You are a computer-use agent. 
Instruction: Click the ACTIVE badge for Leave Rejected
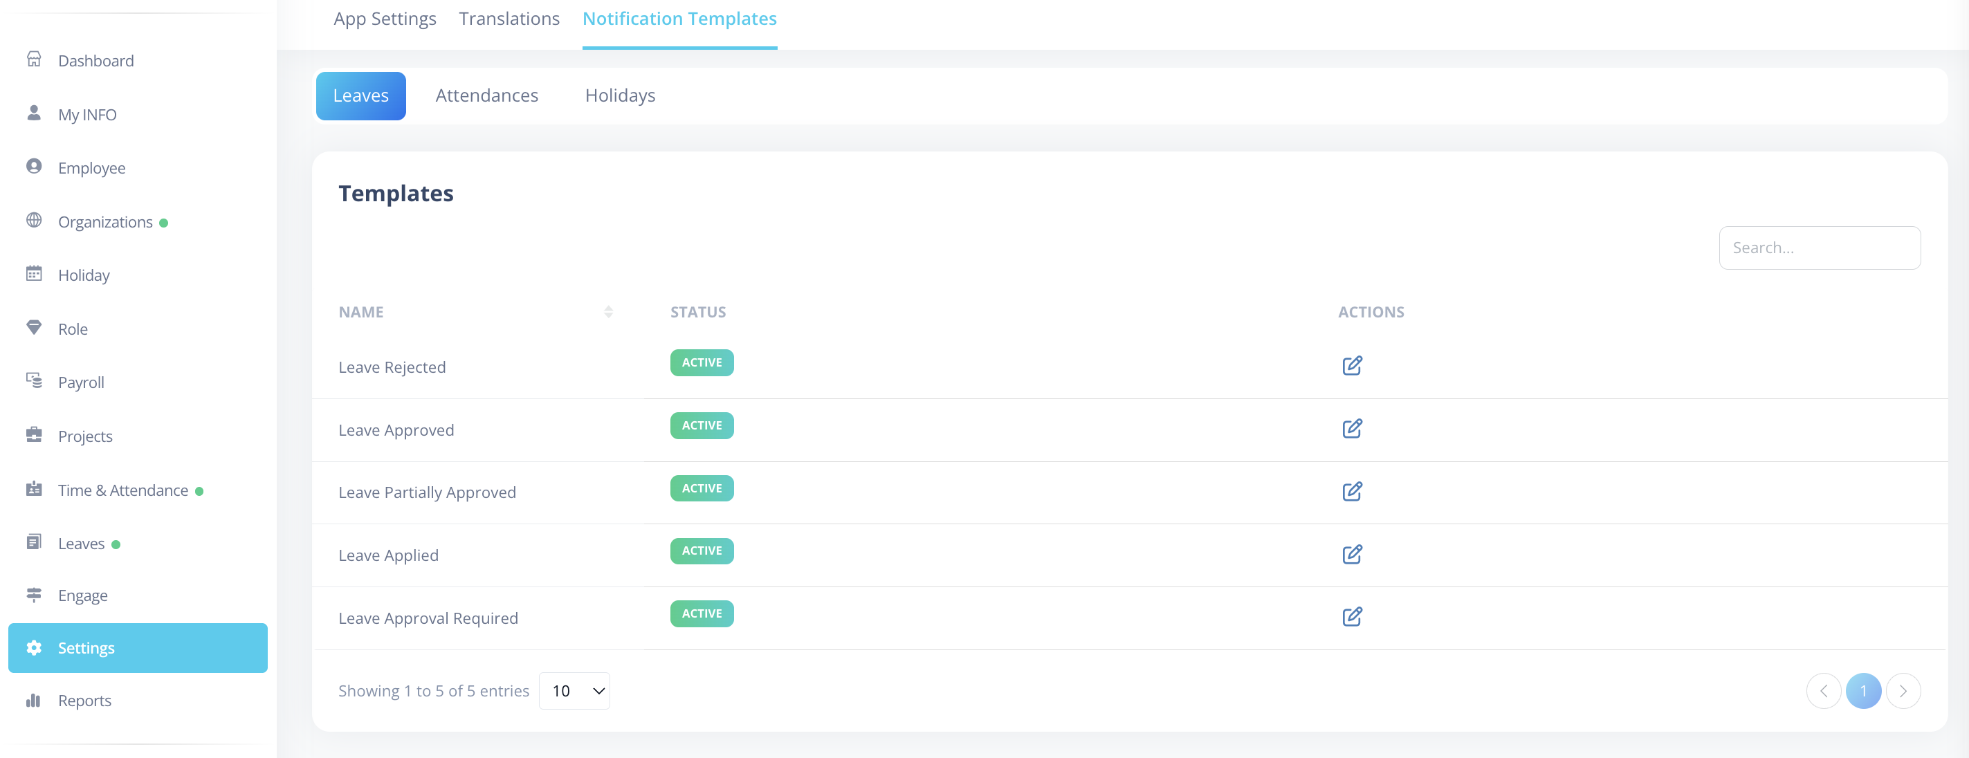(x=702, y=363)
